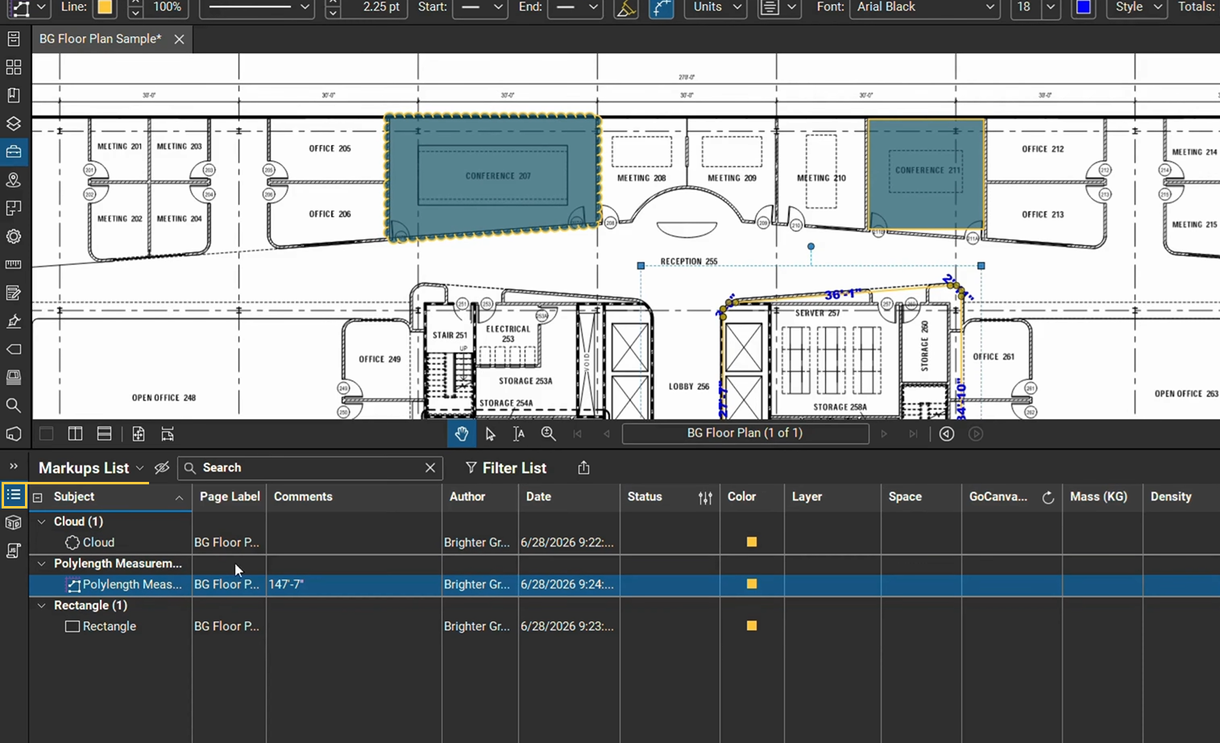Collapse the Polylength Measurement group
The width and height of the screenshot is (1220, 743).
(42, 563)
